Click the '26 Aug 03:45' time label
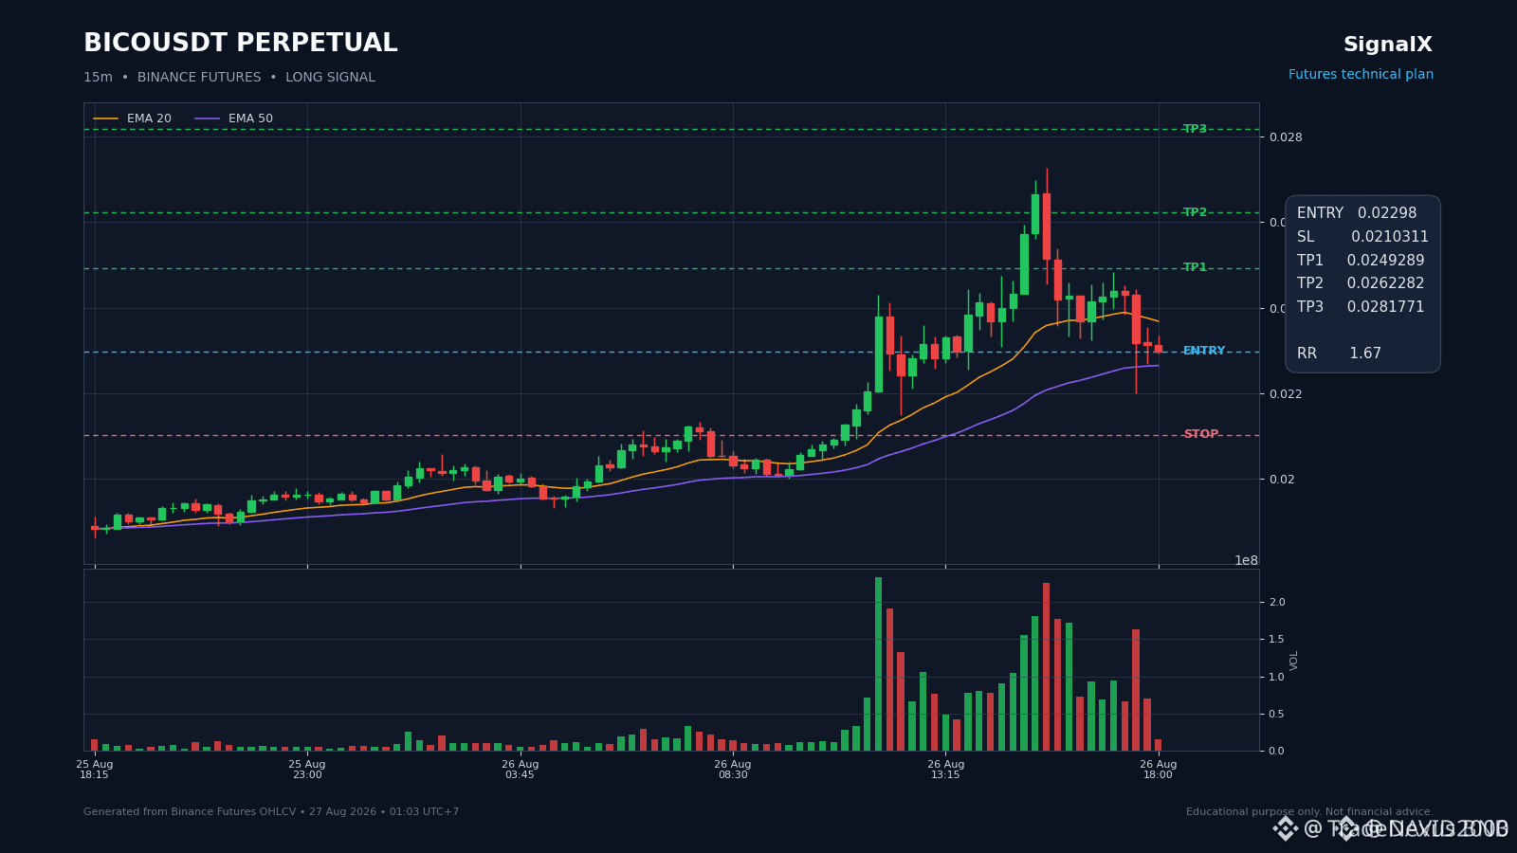The width and height of the screenshot is (1517, 853). (x=520, y=770)
